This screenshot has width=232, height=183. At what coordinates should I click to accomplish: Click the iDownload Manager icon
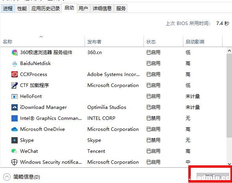[15, 107]
